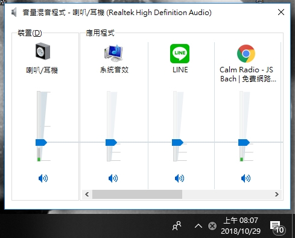This screenshot has height=238, width=295.
Task: Click the 喇叭/耳機 device label
Action: click(42, 70)
